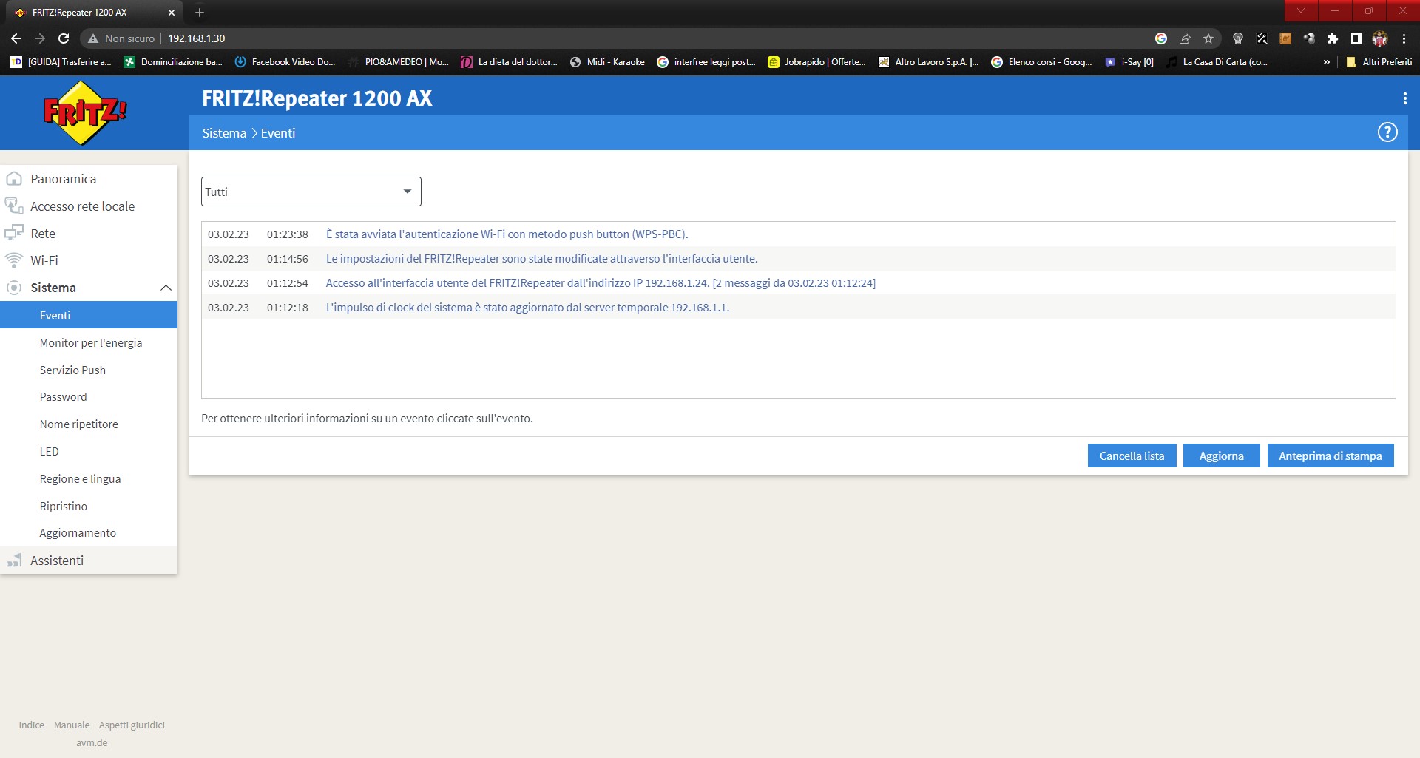Open Altri Preferiti bookmarks folder
Image resolution: width=1420 pixels, height=758 pixels.
(x=1379, y=62)
